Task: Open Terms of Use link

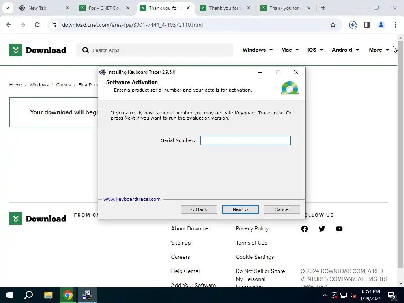Action: click(x=251, y=243)
